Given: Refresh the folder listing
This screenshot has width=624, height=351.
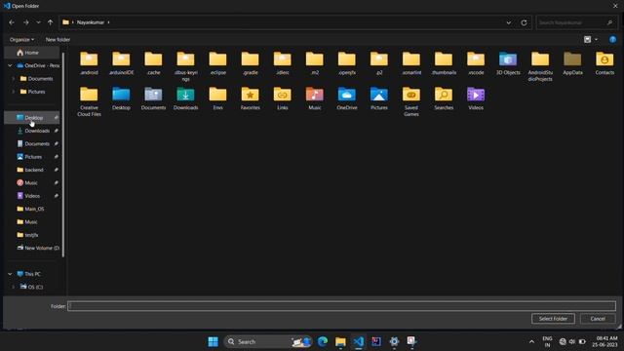Looking at the screenshot, I should point(524,22).
